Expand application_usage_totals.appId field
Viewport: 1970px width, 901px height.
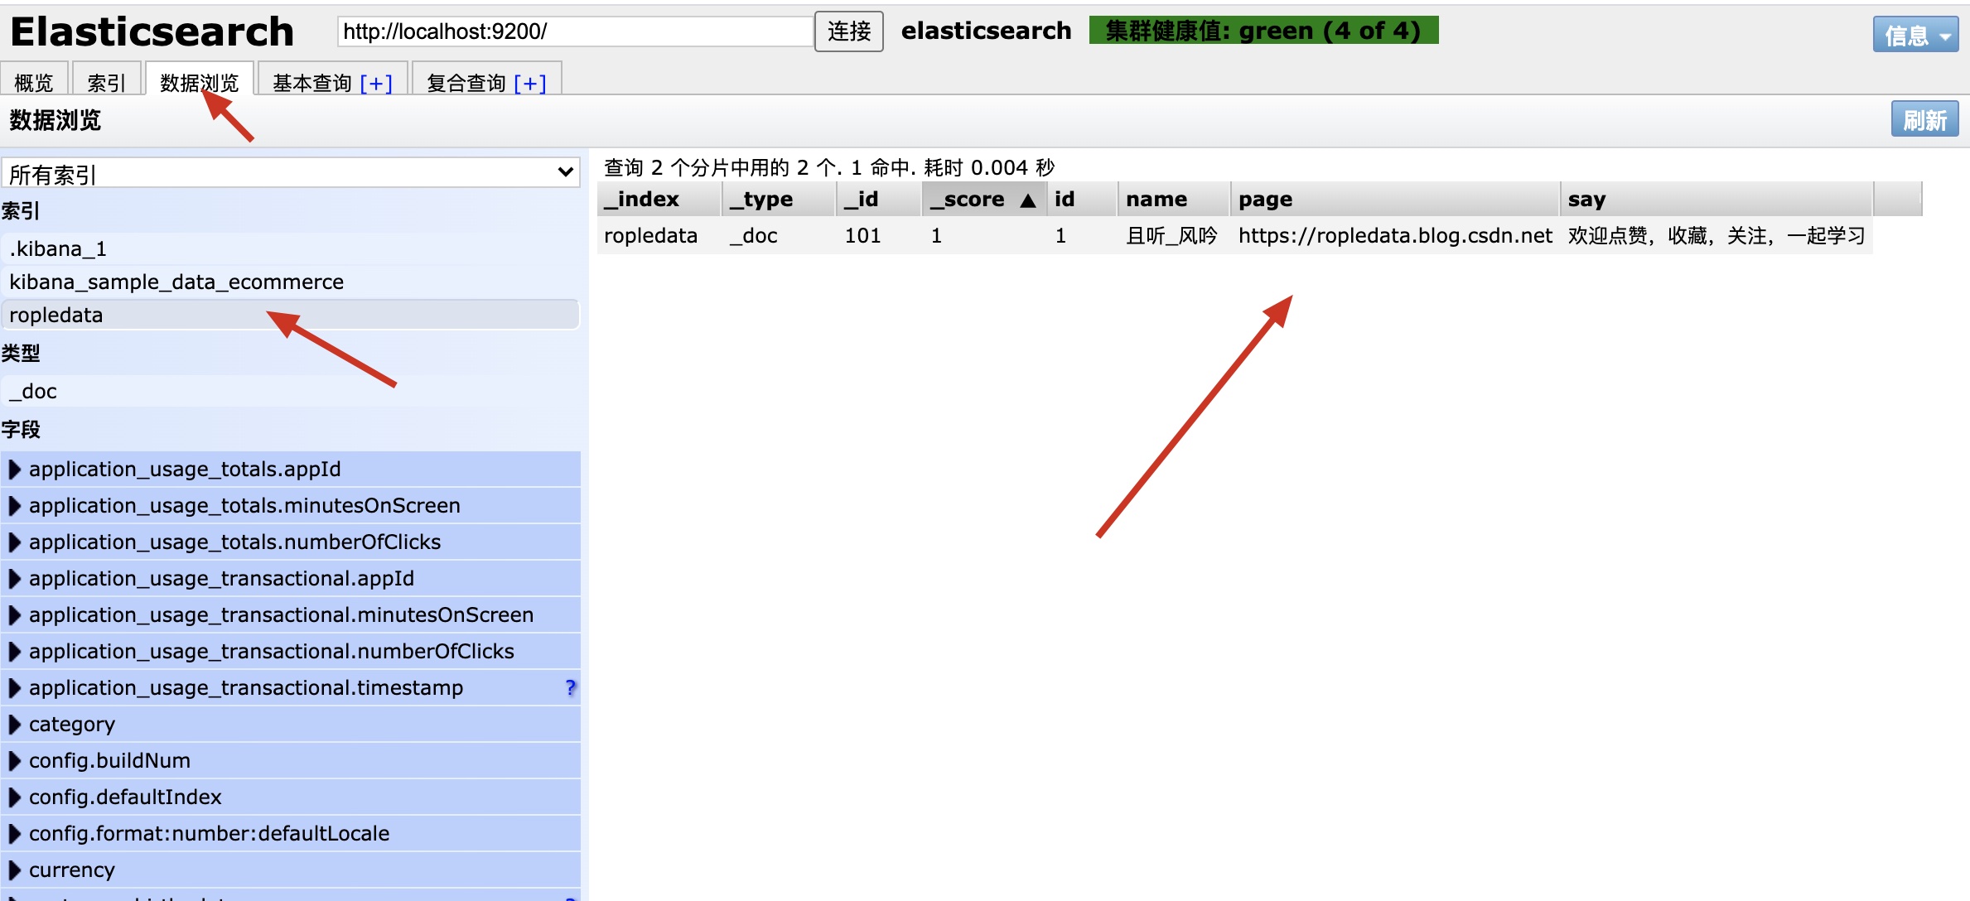pos(291,469)
